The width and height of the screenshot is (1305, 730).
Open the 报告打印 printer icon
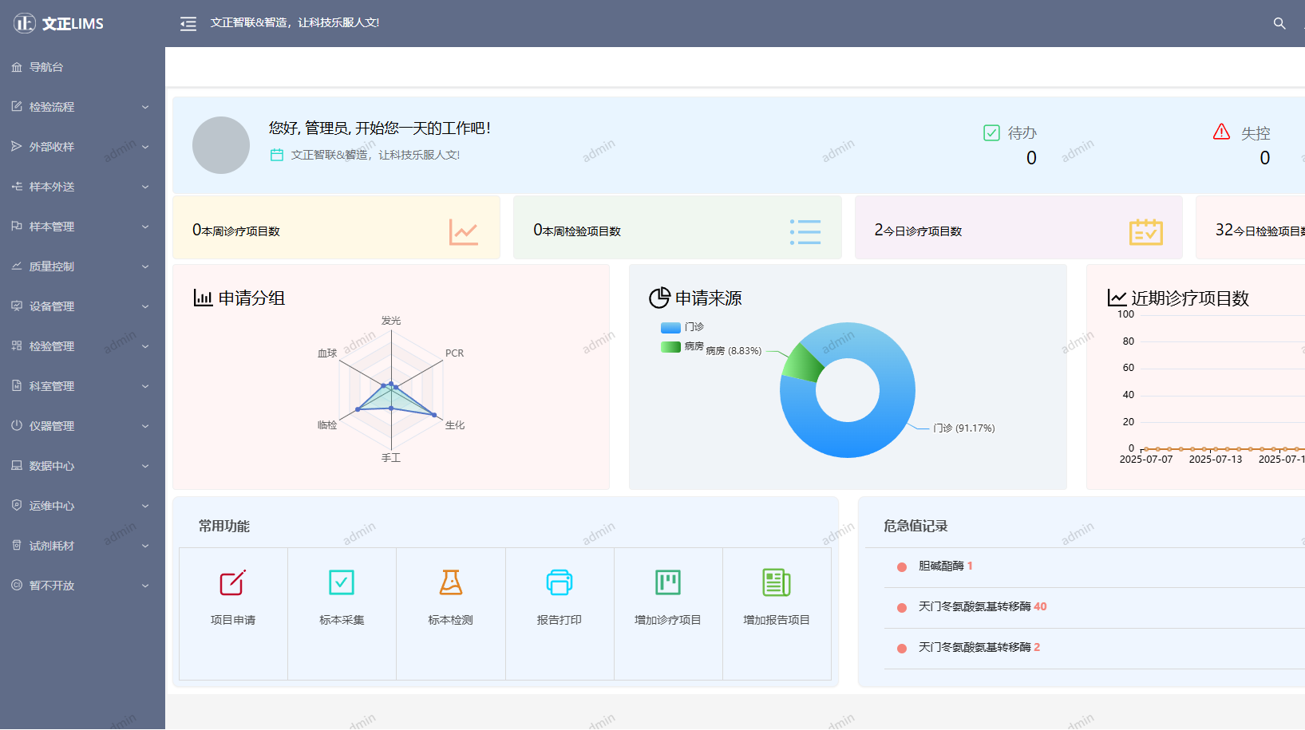(x=559, y=583)
